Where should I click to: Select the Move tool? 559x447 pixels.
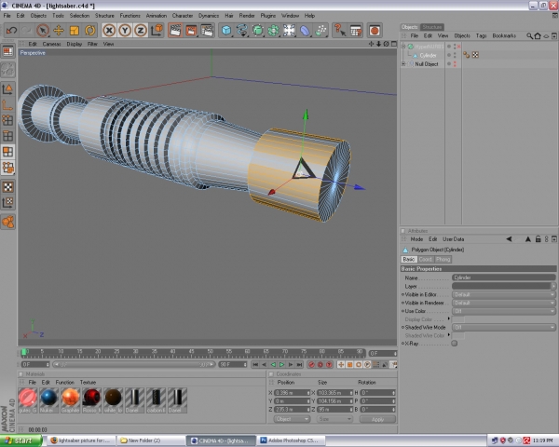[59, 31]
